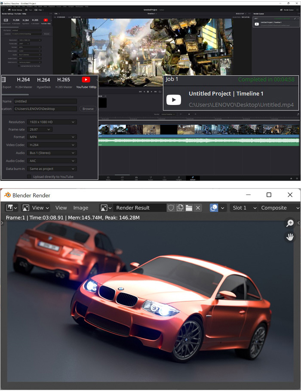The width and height of the screenshot is (301, 392).
Task: Open Blender image browse dropdown before Render Result
Action: [x=106, y=208]
